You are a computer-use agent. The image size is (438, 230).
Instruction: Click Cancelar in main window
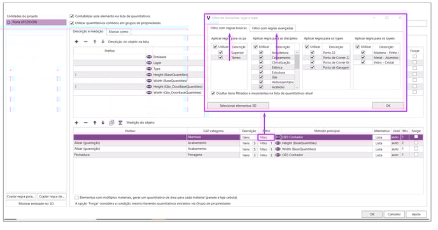tap(394, 214)
